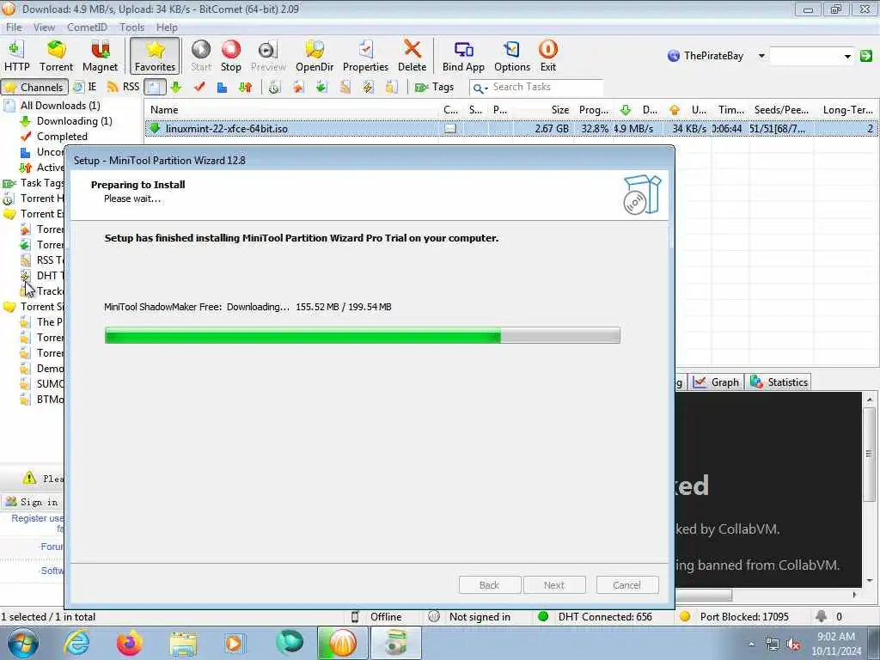The image size is (880, 660).
Task: Open the Tools menu
Action: tap(131, 27)
